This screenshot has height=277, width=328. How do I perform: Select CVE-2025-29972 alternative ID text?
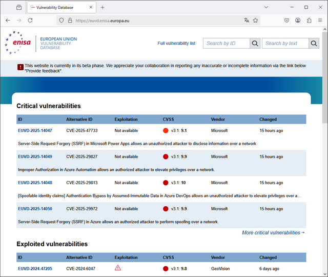[x=82, y=209]
